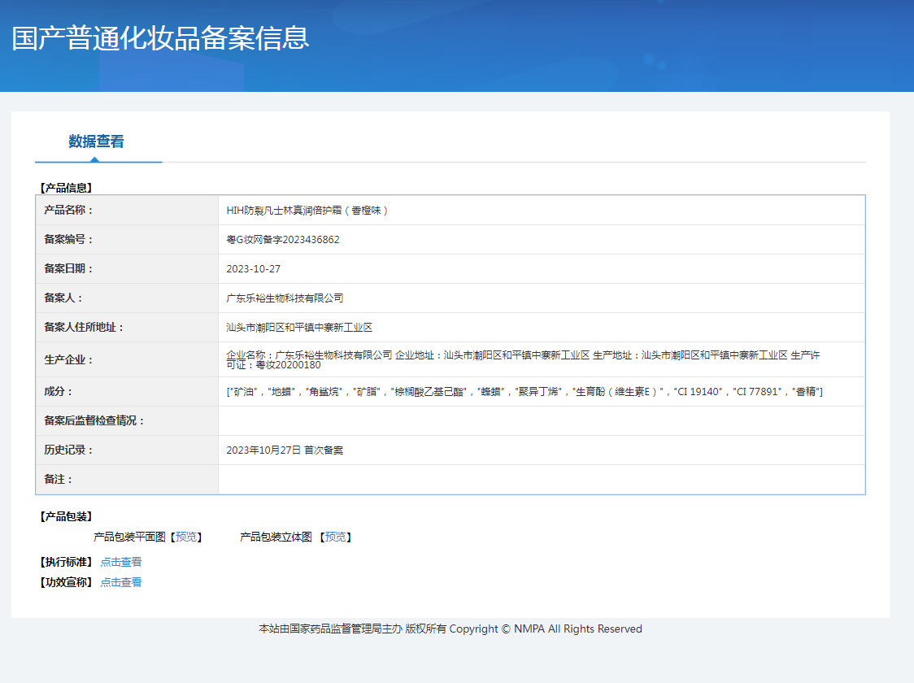The height and width of the screenshot is (683, 914).
Task: Select the product name HIH防裂凡士林真润倍护霜
Action: (x=307, y=211)
